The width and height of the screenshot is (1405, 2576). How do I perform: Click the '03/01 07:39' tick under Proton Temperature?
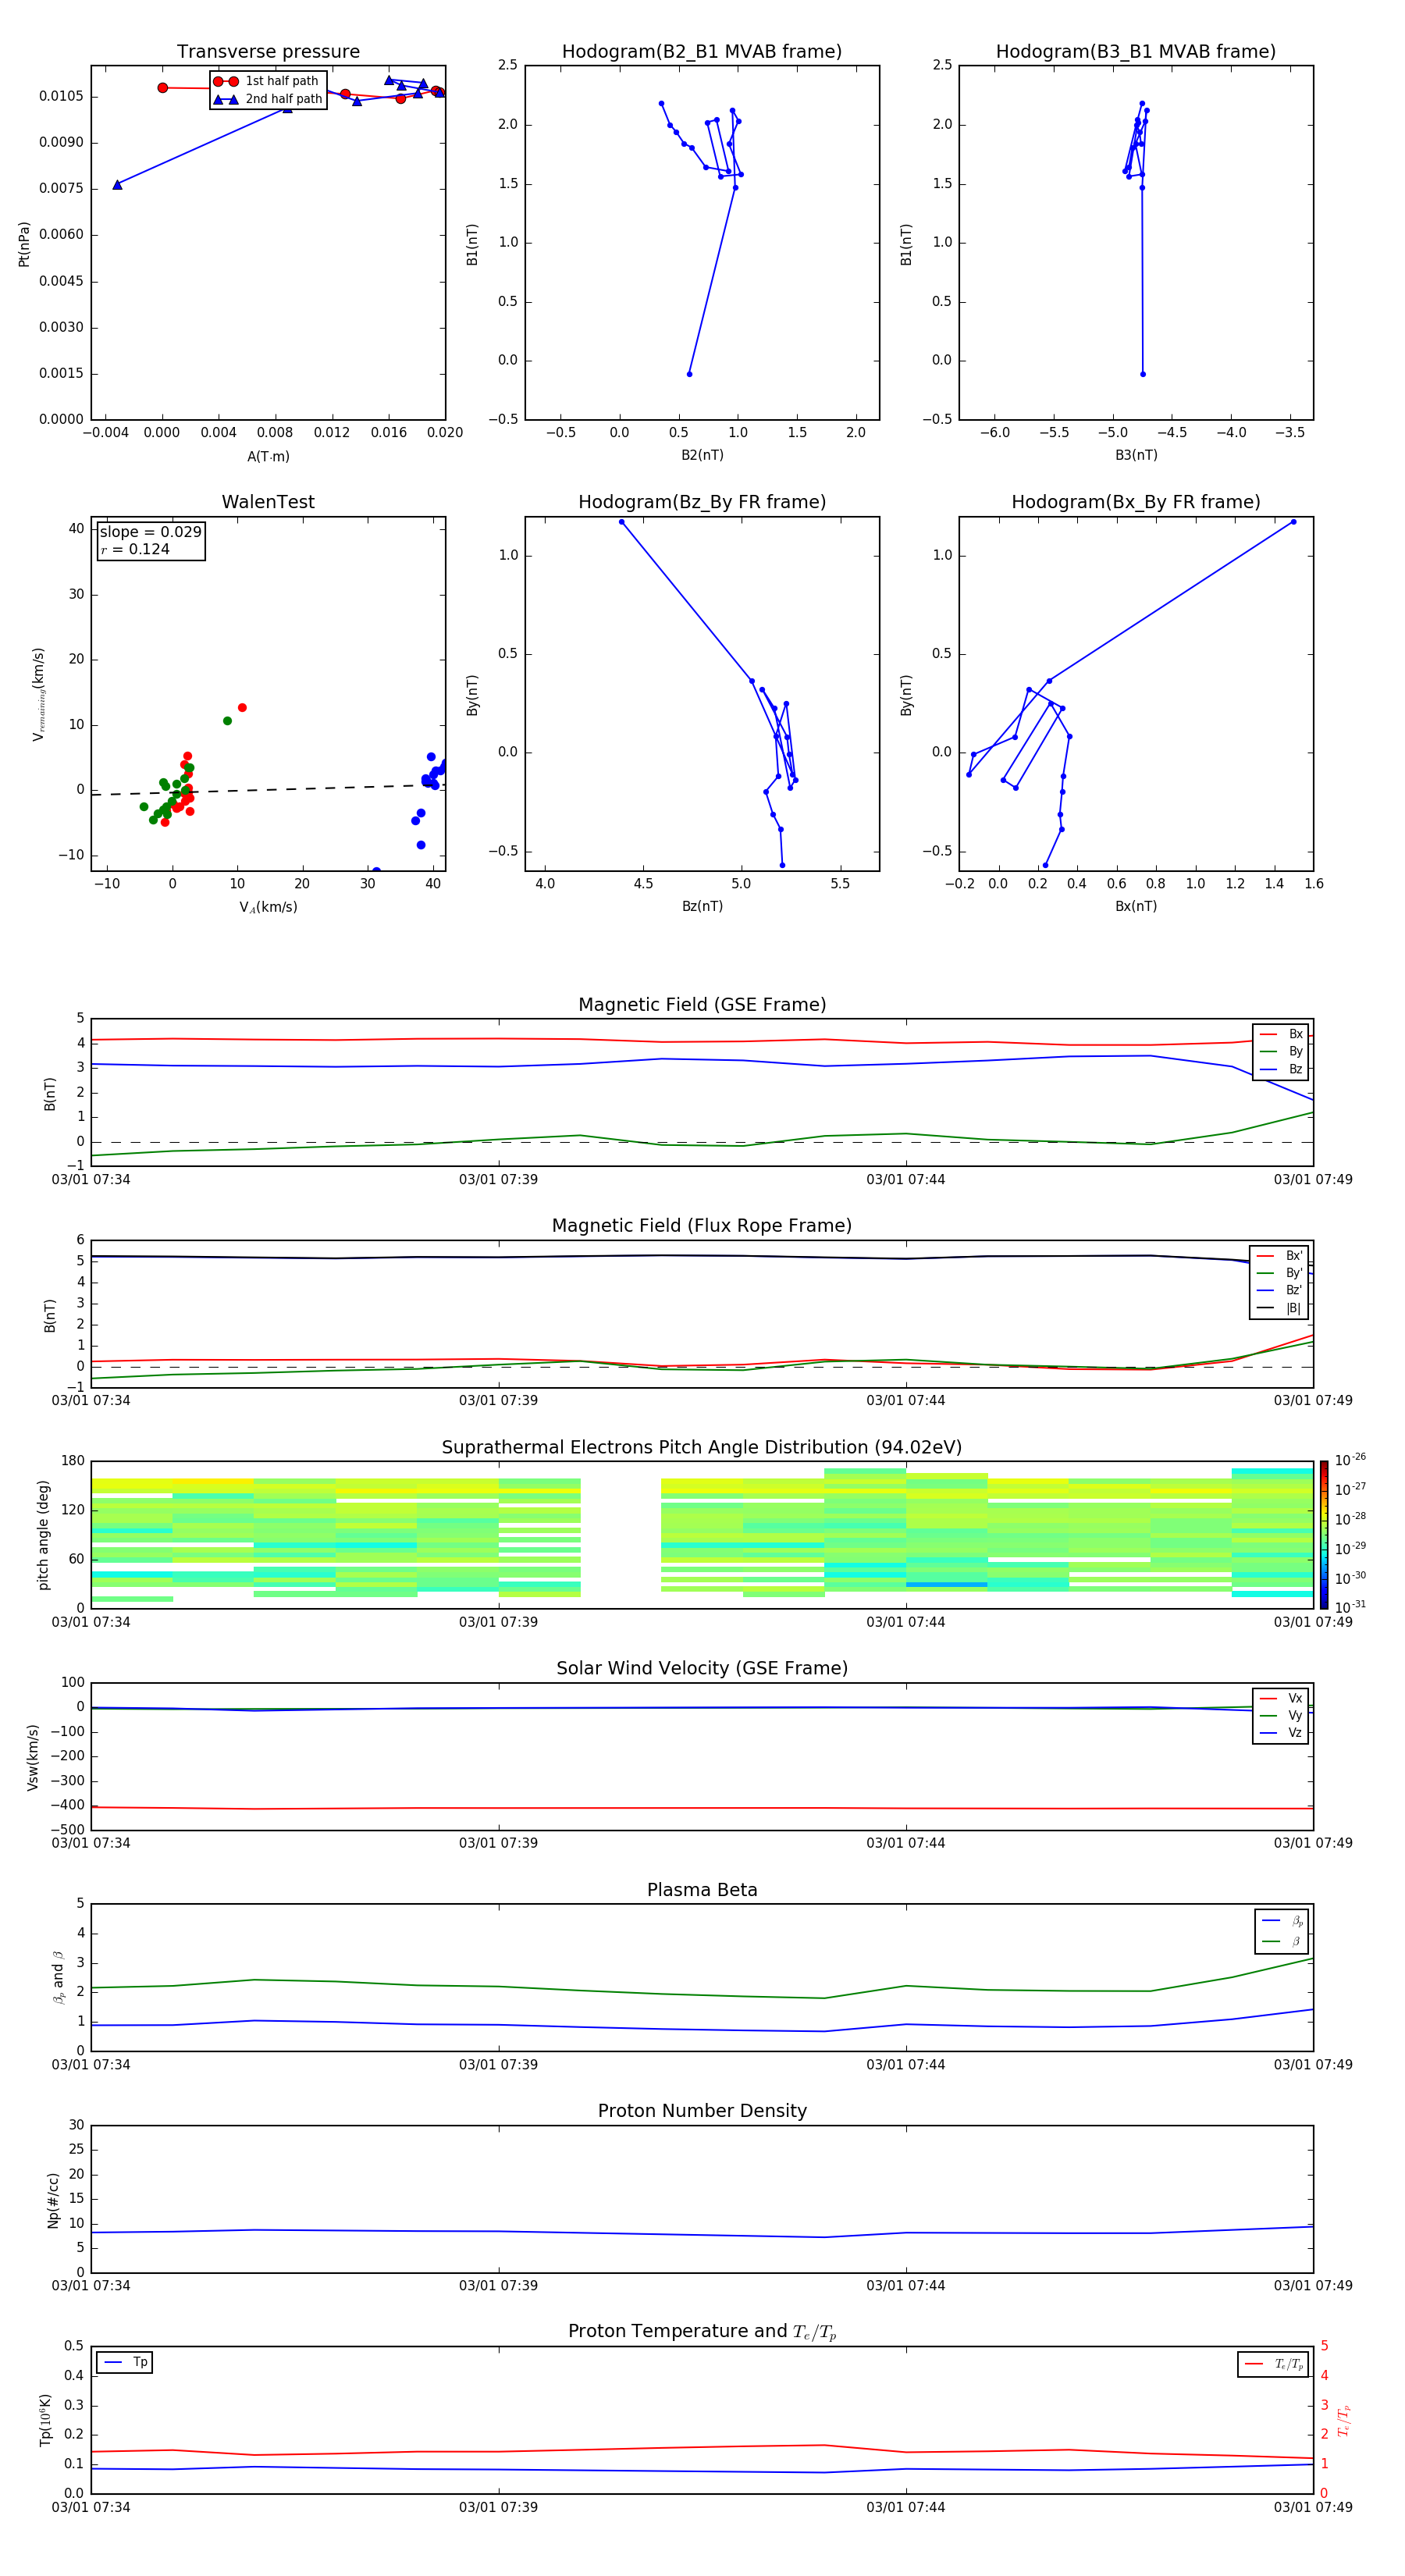(x=498, y=2507)
